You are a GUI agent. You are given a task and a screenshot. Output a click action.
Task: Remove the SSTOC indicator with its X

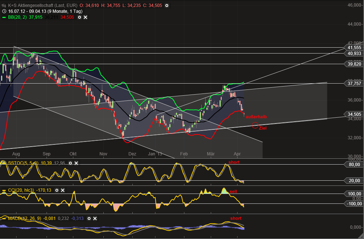(76, 163)
